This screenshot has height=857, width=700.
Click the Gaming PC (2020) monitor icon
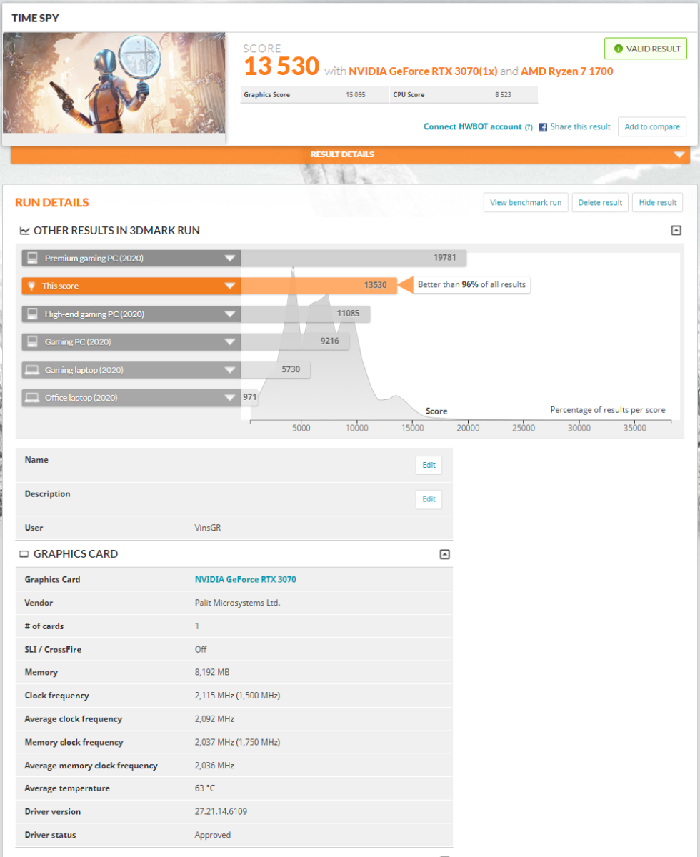pyautogui.click(x=31, y=341)
